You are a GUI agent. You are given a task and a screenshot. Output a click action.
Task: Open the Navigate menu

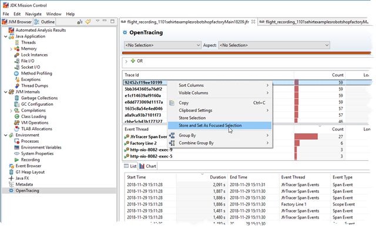[x=33, y=14]
